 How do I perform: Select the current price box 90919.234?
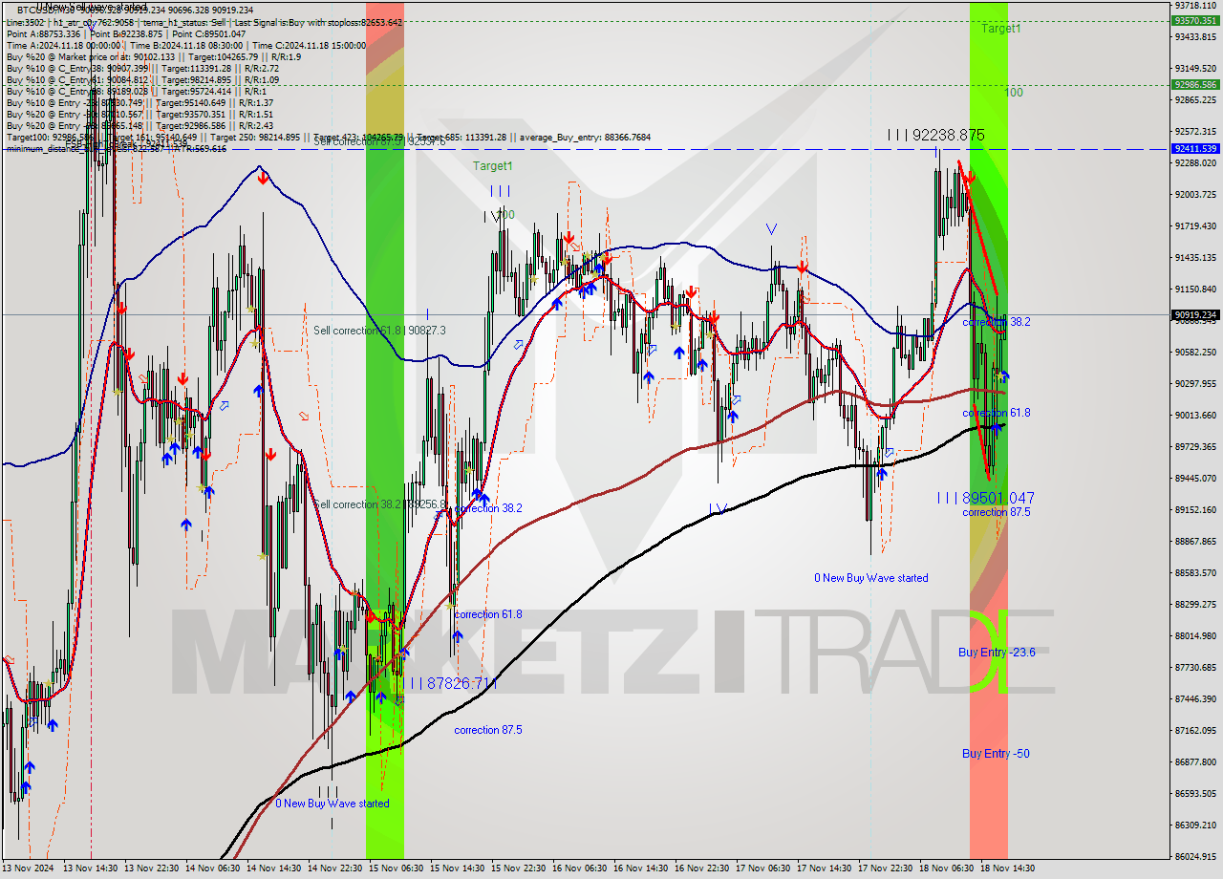(x=1195, y=314)
